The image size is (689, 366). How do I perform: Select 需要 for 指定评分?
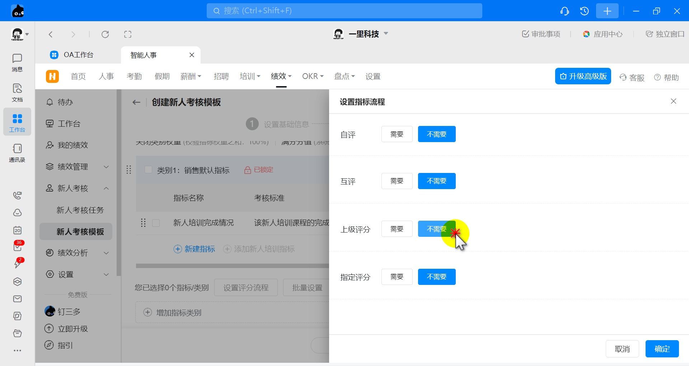pos(397,277)
